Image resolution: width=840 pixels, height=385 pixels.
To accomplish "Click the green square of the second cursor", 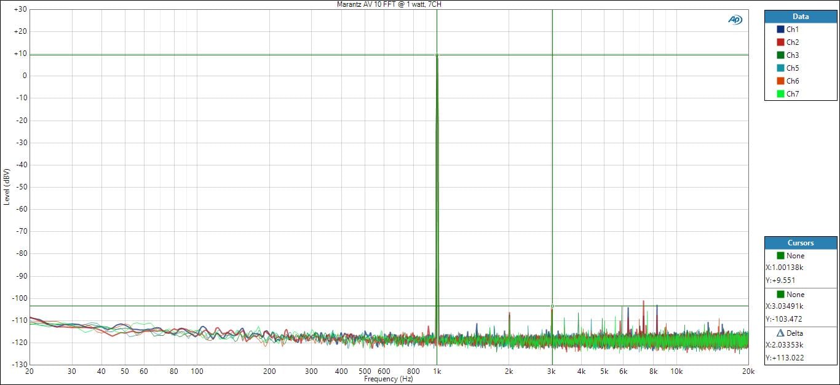I will click(x=780, y=295).
